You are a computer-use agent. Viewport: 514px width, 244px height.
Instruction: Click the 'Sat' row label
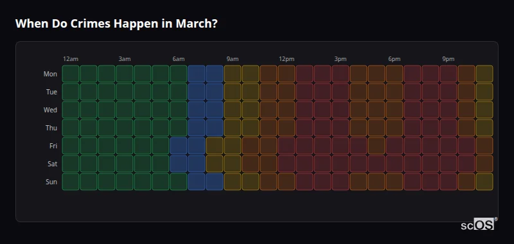52,164
